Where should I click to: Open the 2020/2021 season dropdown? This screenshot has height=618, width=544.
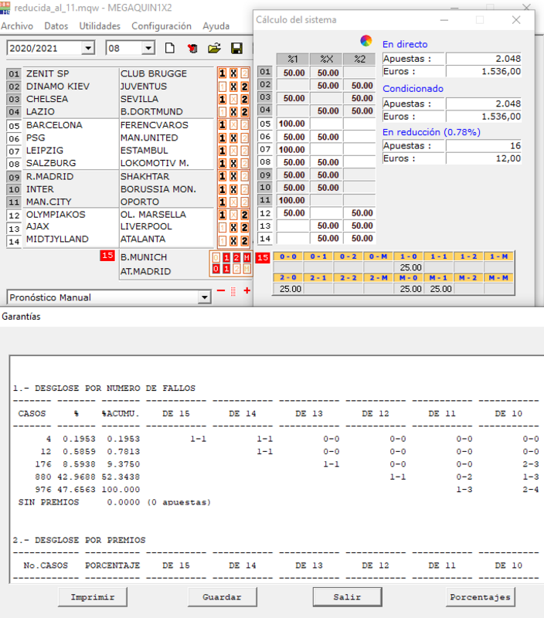(x=88, y=48)
